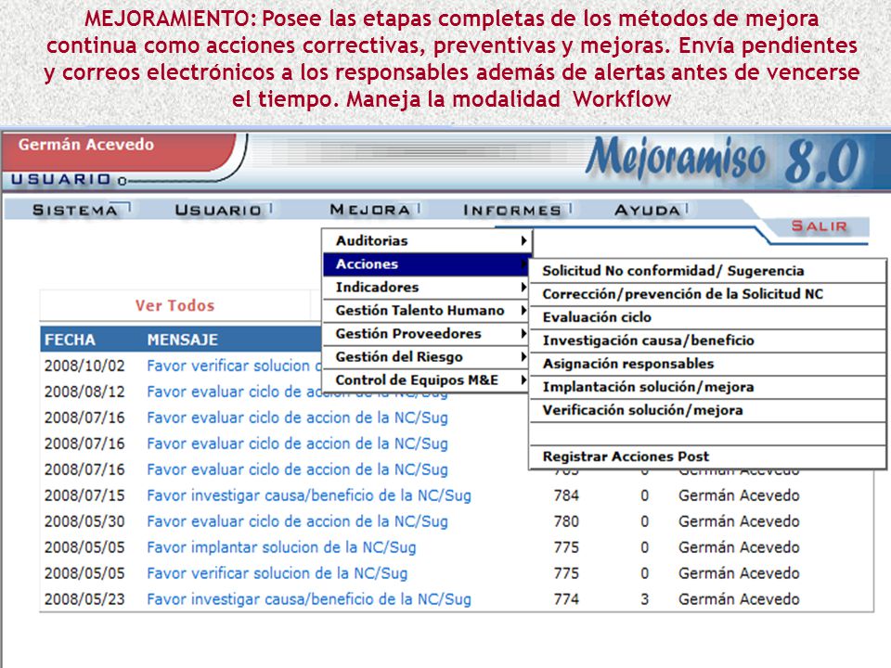
Task: Open Favor implantar solucion de la NC/Sug
Action: pos(281,547)
